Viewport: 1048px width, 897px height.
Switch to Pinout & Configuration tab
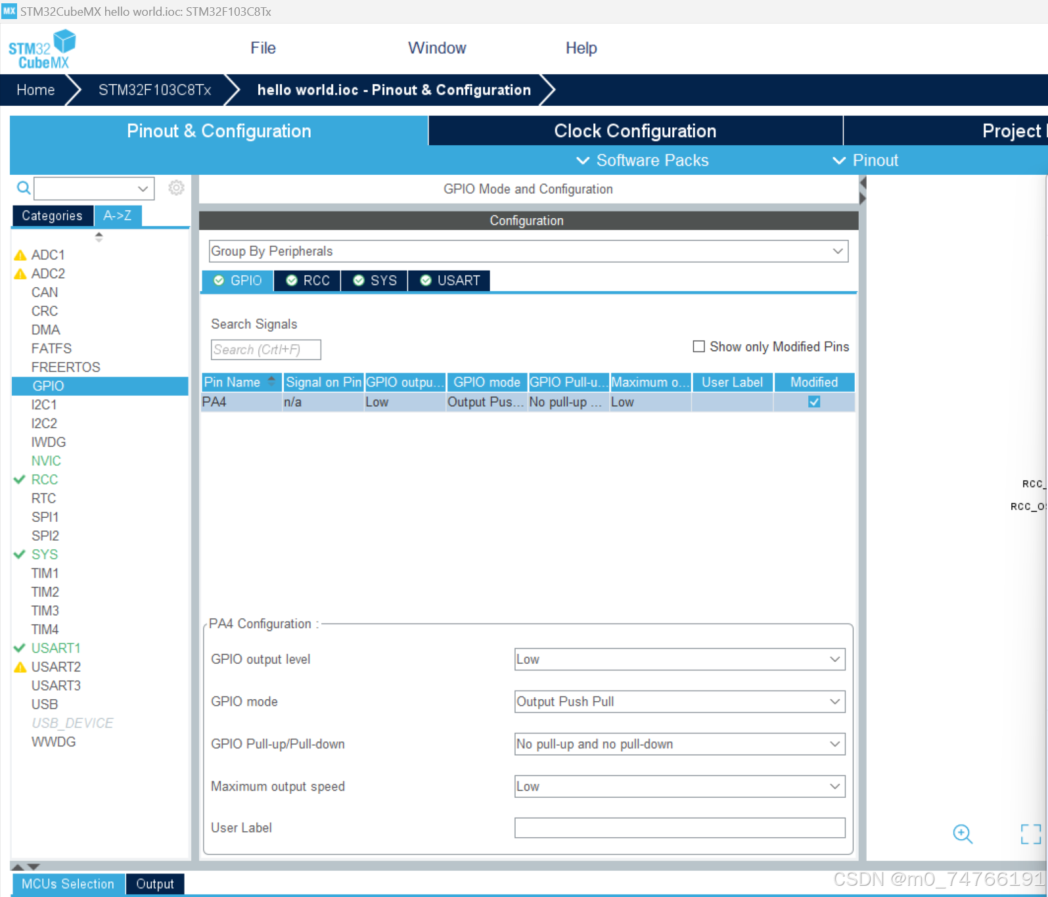click(219, 131)
